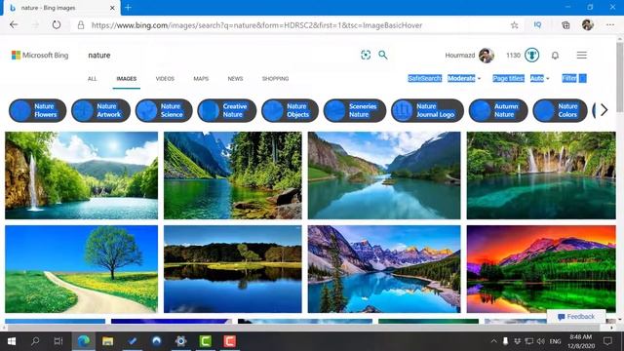Select the Creative Nature chip

click(x=227, y=110)
